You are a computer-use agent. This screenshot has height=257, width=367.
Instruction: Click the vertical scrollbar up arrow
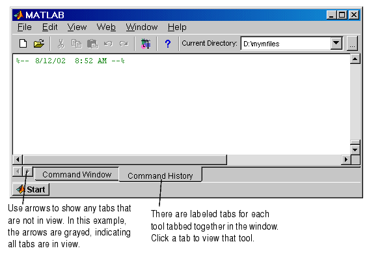(x=355, y=59)
